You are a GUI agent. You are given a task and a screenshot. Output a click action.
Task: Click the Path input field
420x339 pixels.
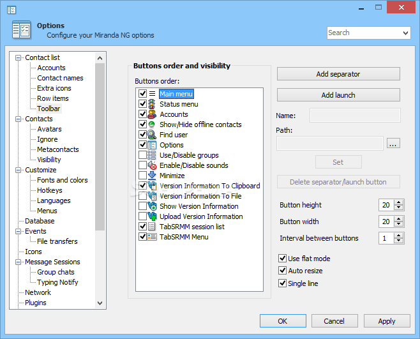tap(330, 143)
